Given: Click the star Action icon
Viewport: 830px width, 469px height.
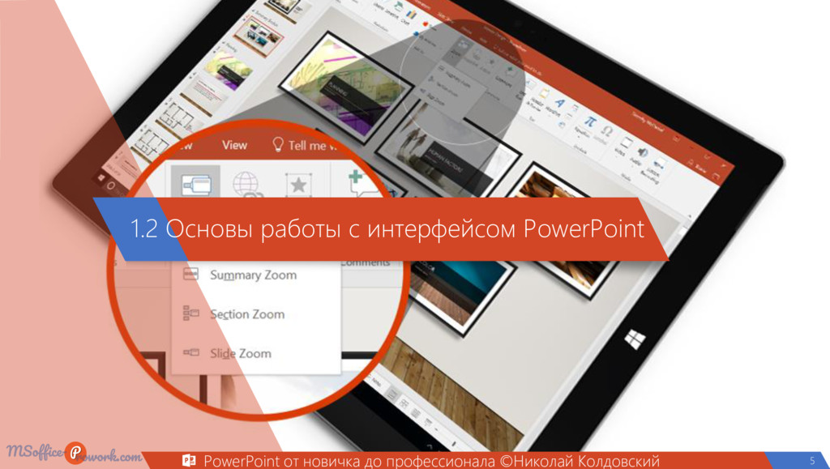Looking at the screenshot, I should click(x=298, y=185).
